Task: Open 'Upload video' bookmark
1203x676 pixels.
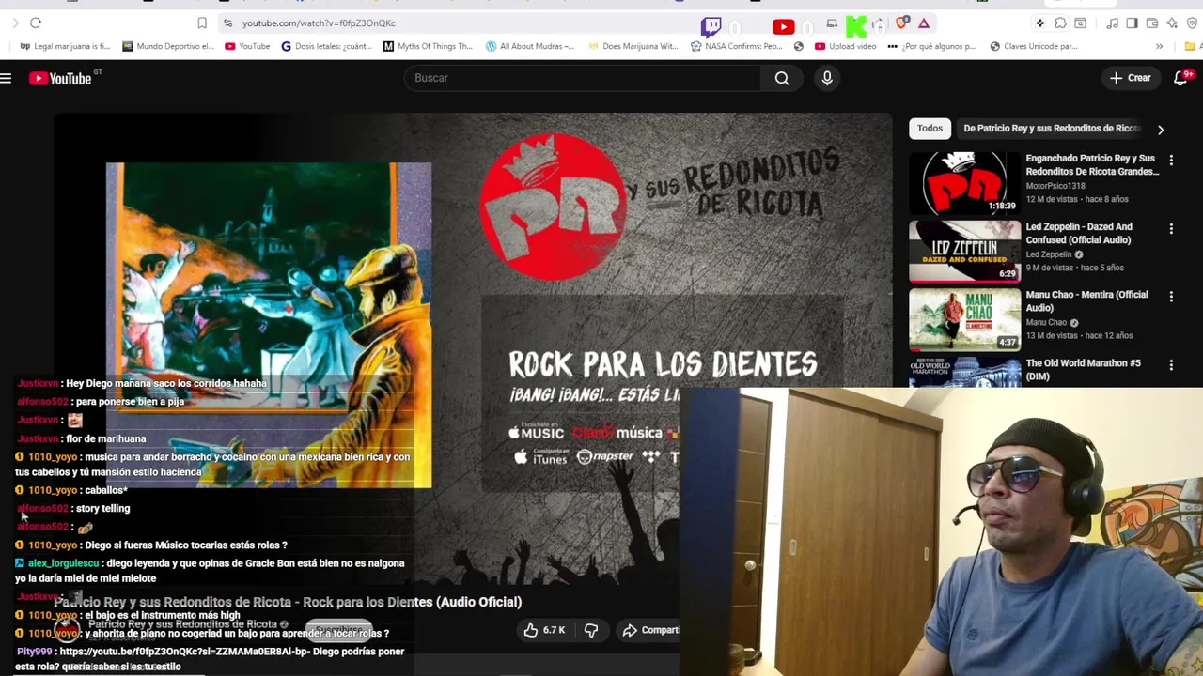Action: tap(846, 46)
